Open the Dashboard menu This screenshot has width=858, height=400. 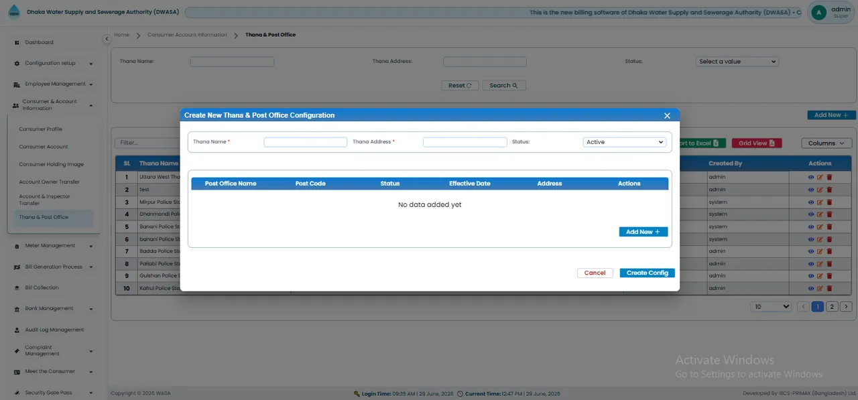point(39,42)
